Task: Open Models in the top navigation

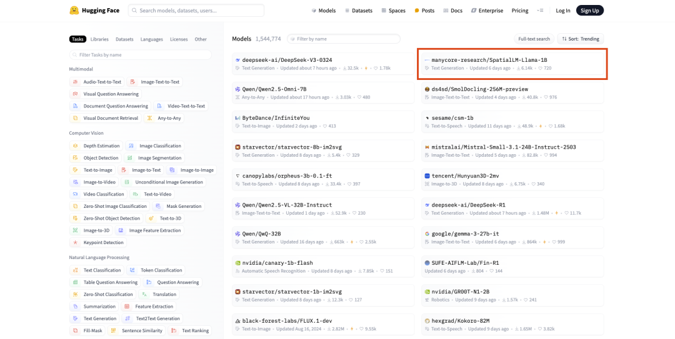Action: coord(323,11)
